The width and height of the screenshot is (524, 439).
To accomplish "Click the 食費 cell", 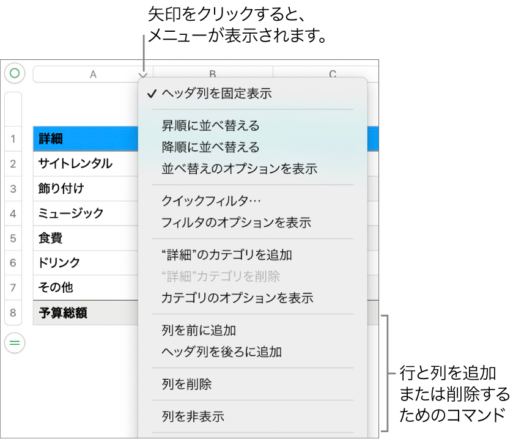I will click(86, 238).
